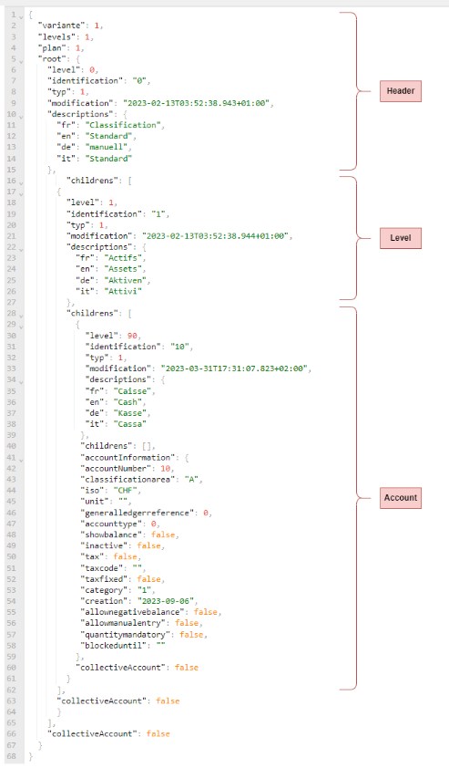Click the "accountNumber" key

pos(116,468)
